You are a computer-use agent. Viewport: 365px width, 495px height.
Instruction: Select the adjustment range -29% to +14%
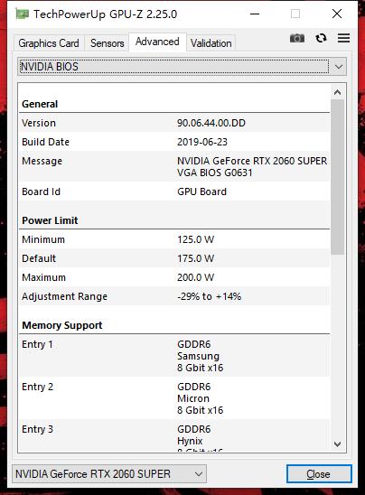209,296
